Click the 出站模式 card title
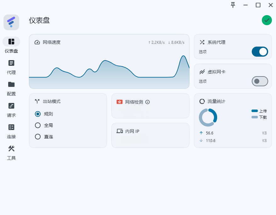This screenshot has width=276, height=215. [52, 101]
